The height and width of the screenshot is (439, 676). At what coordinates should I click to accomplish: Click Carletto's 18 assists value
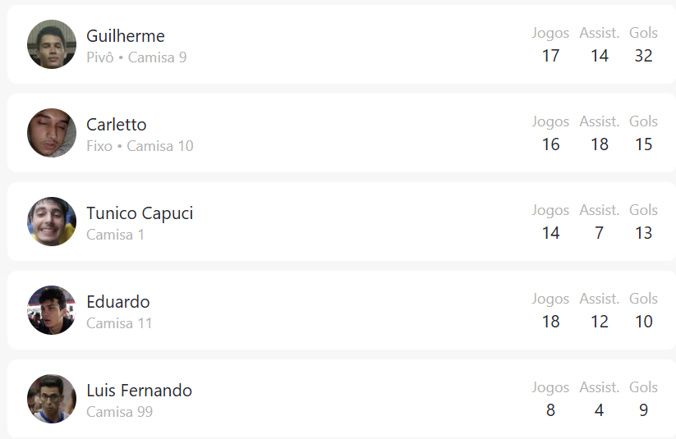pos(600,144)
